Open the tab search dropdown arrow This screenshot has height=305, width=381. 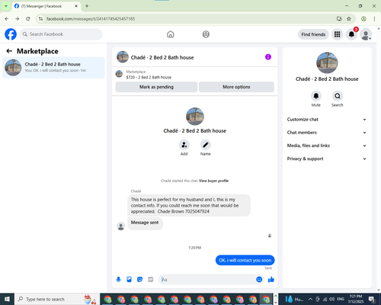click(6, 6)
